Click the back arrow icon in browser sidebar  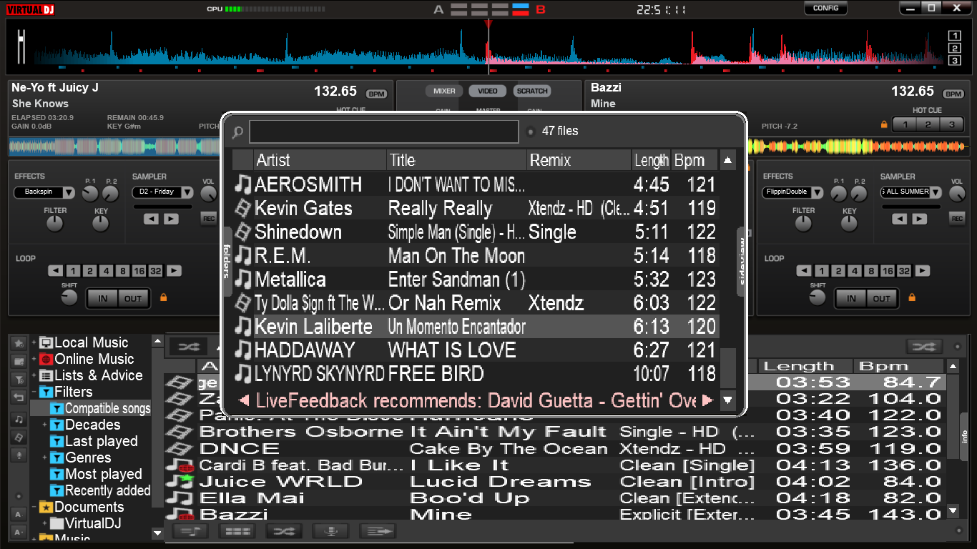[19, 397]
